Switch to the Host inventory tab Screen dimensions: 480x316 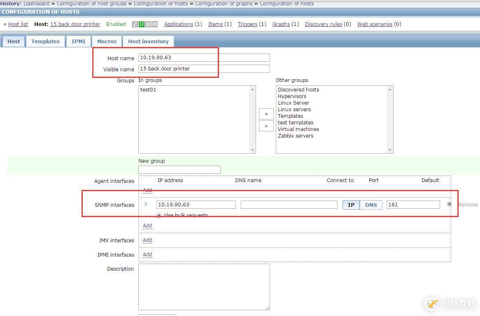coord(148,41)
